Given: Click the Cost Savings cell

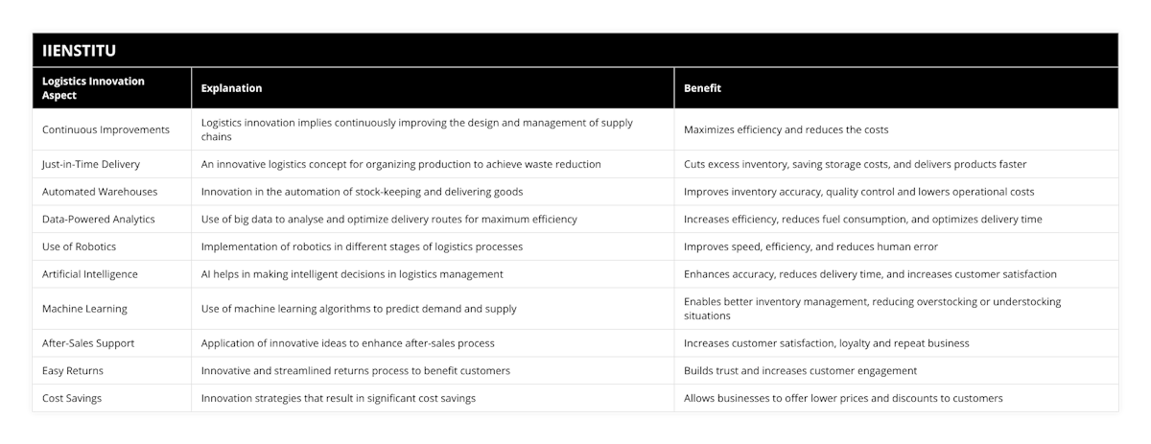Looking at the screenshot, I should pyautogui.click(x=73, y=398).
